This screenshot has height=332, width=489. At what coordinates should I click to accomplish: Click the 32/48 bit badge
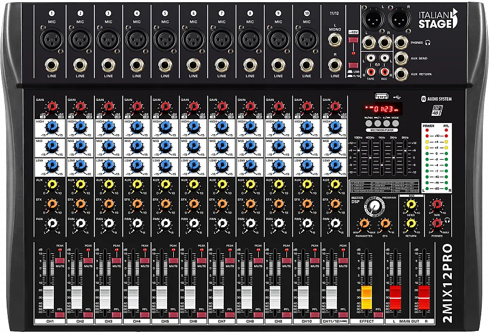point(437,110)
